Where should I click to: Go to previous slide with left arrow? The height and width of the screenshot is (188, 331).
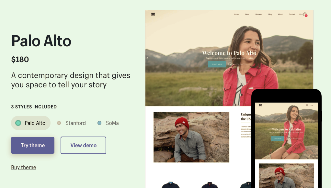(x=147, y=58)
